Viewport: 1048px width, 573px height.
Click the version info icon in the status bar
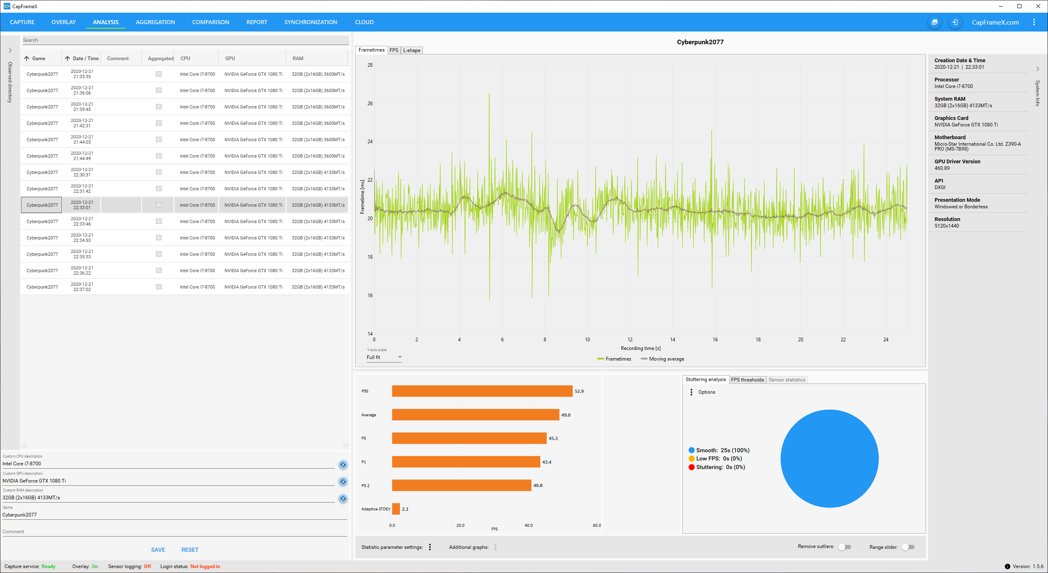tap(1007, 566)
